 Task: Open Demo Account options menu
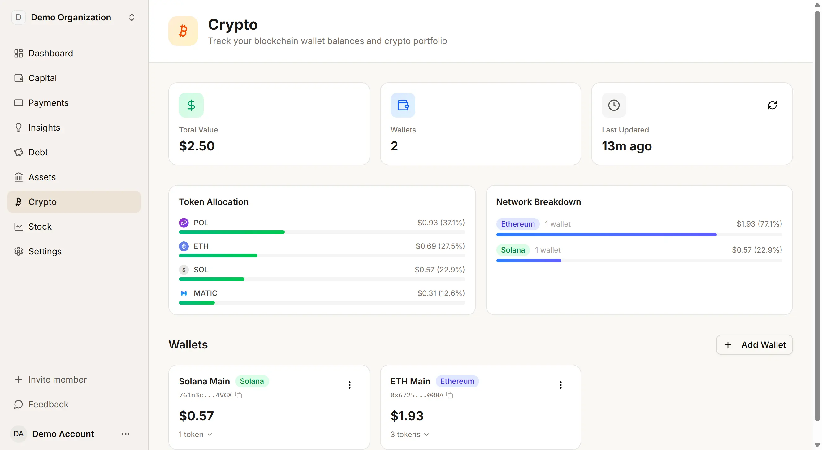(x=125, y=434)
